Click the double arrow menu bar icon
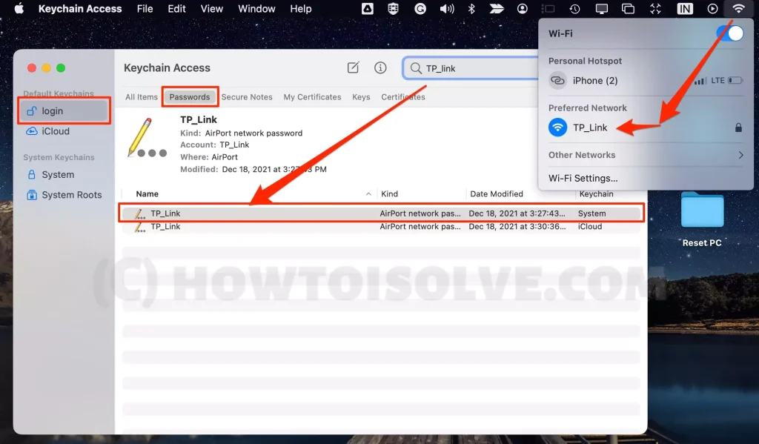This screenshot has width=759, height=444. (x=497, y=9)
